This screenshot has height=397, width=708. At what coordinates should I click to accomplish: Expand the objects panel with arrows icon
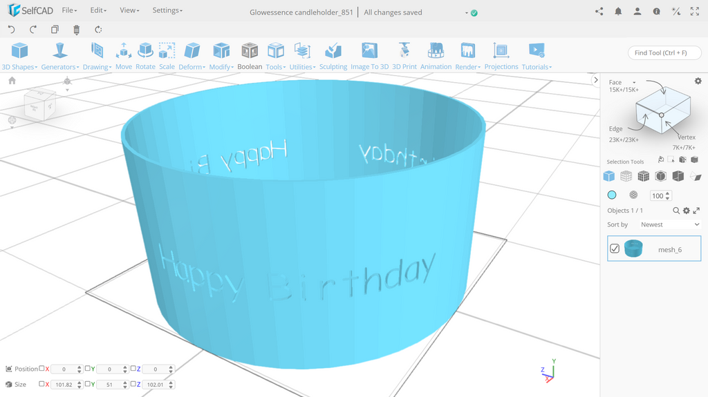(696, 211)
